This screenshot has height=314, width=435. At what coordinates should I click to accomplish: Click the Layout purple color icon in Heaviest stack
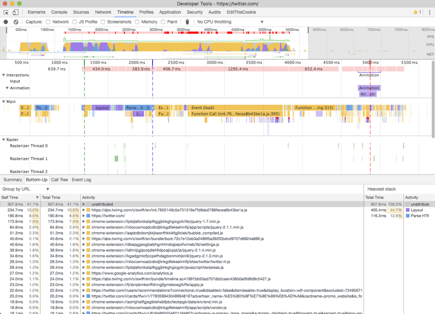click(407, 210)
